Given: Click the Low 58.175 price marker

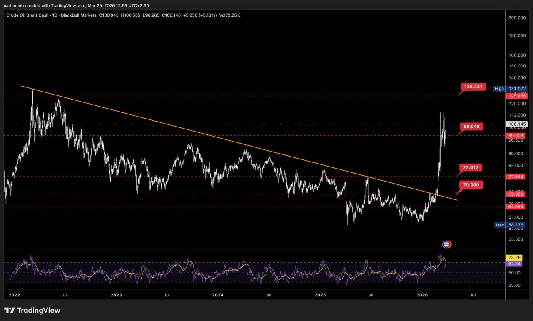Looking at the screenshot, I should (x=511, y=225).
